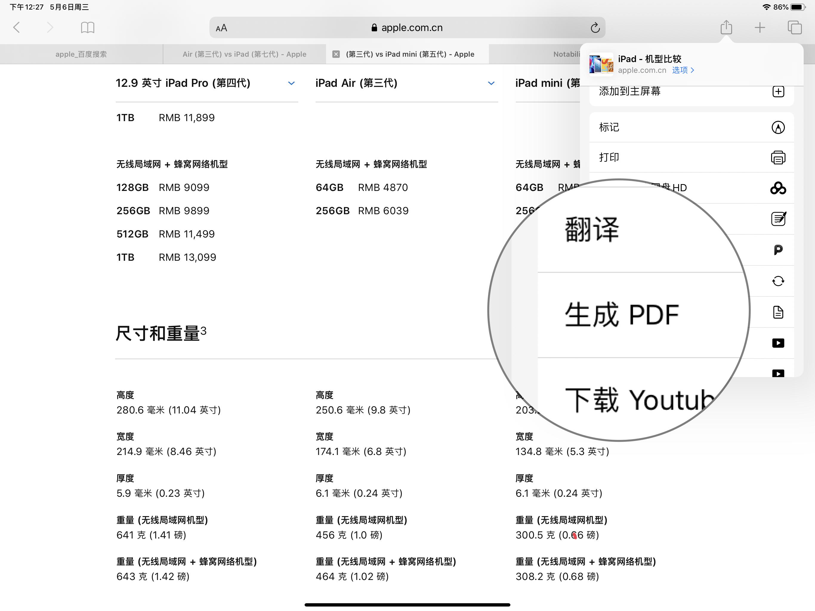Image resolution: width=815 pixels, height=611 pixels.
Task: Tap the 标记 markup icon
Action: (778, 127)
